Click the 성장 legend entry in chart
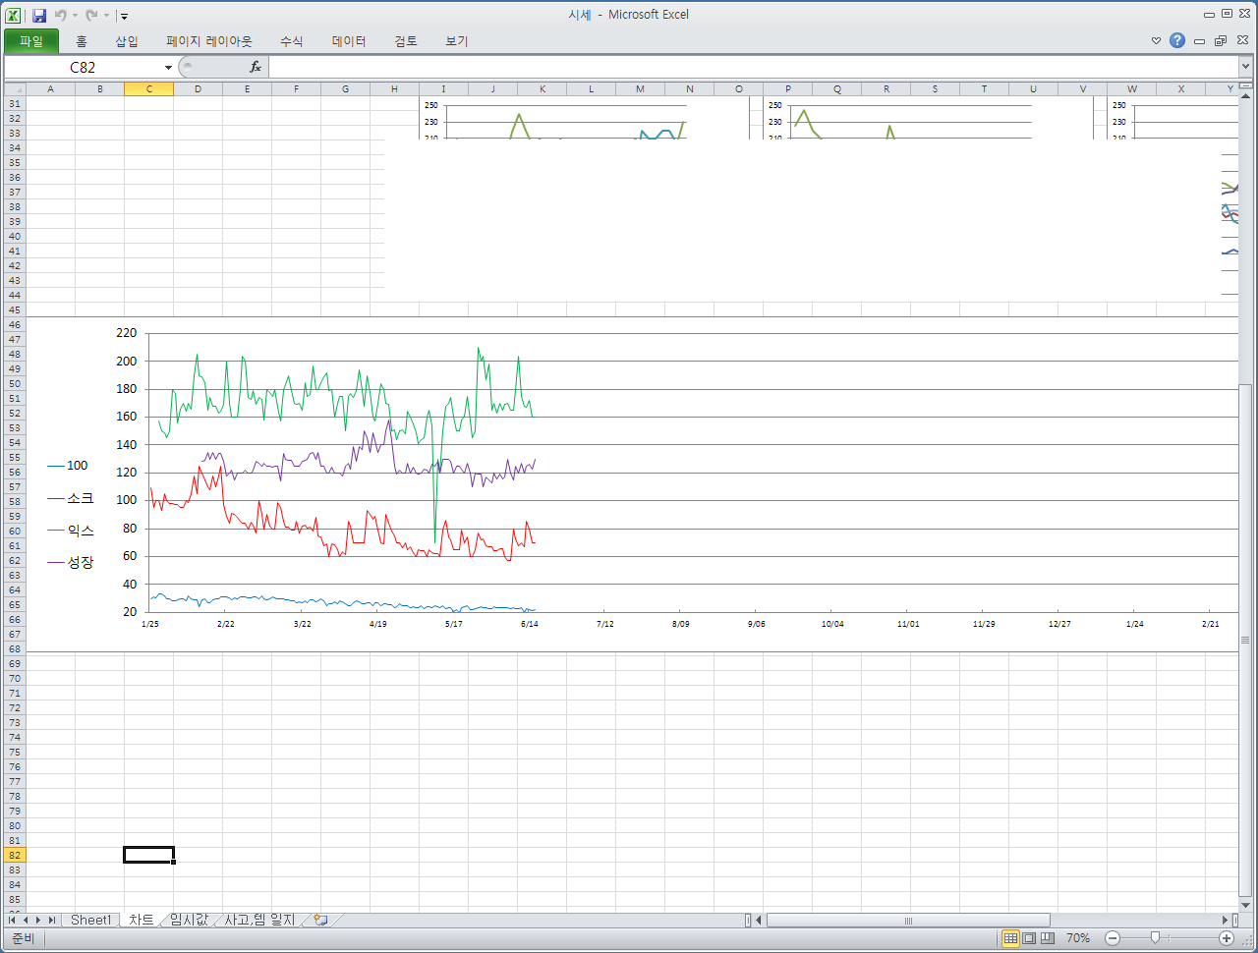1258x953 pixels. tap(70, 563)
